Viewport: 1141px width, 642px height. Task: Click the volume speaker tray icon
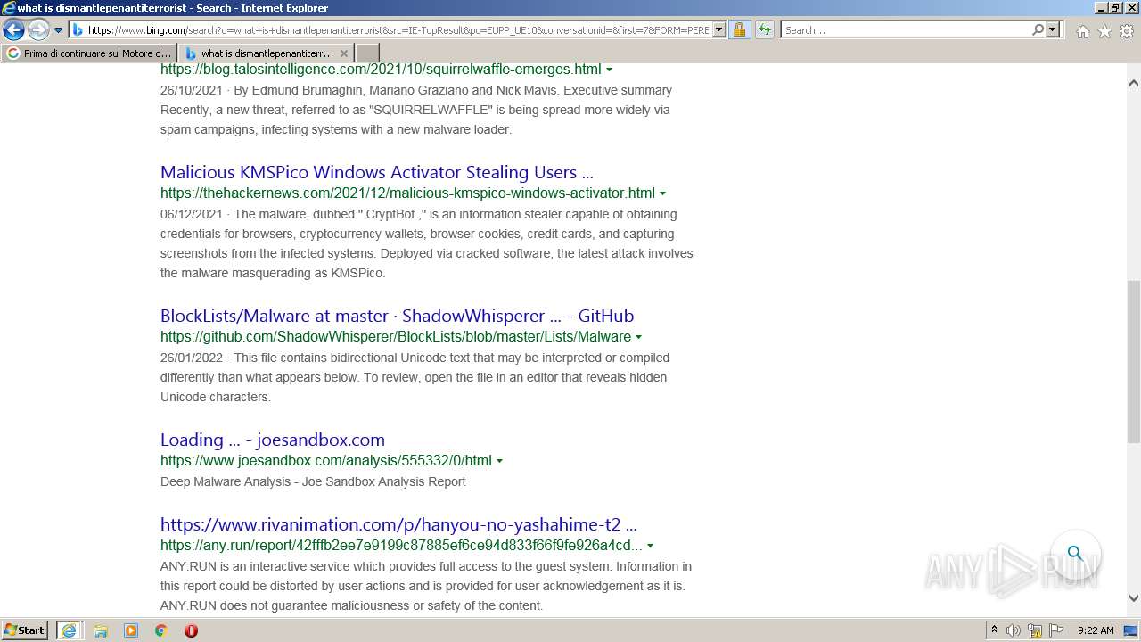pos(1014,630)
